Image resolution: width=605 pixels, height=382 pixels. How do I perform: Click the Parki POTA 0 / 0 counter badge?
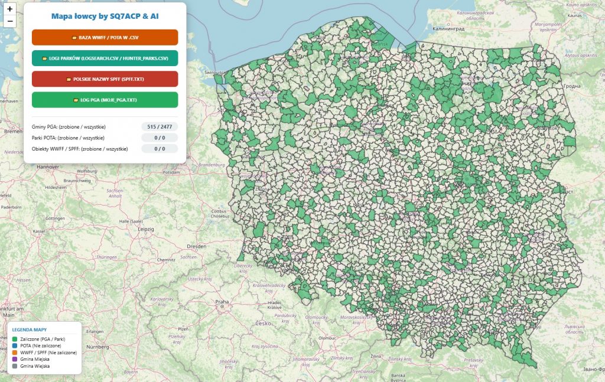tap(160, 138)
